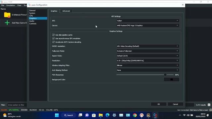Toggle GPU NORMAL accuracy in status bar
The height and width of the screenshot is (119, 212).
(14, 110)
